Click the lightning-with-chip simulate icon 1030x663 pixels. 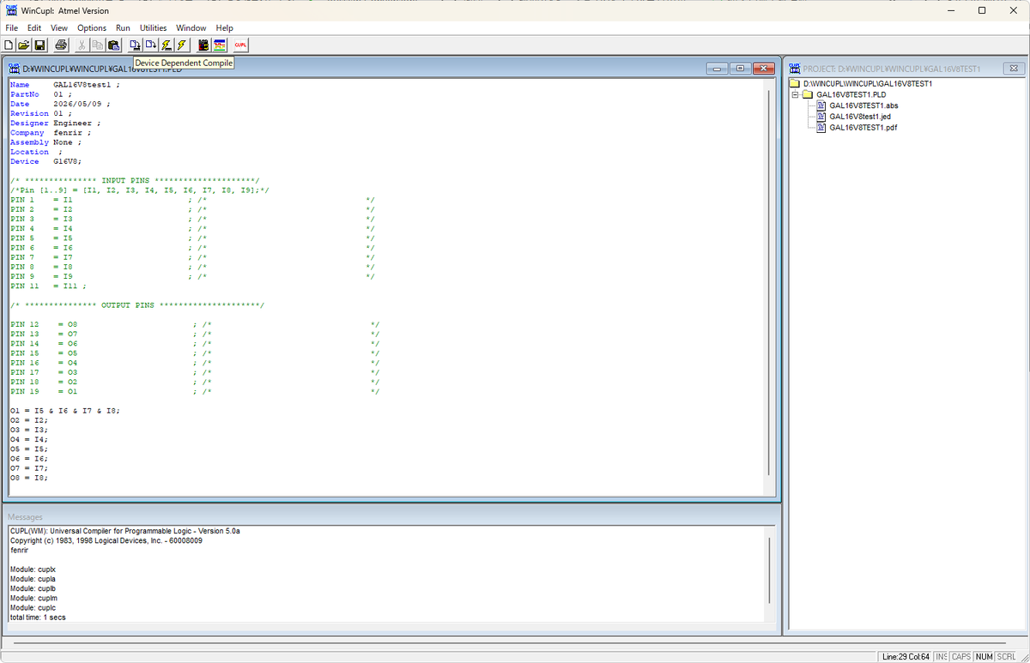pos(167,45)
